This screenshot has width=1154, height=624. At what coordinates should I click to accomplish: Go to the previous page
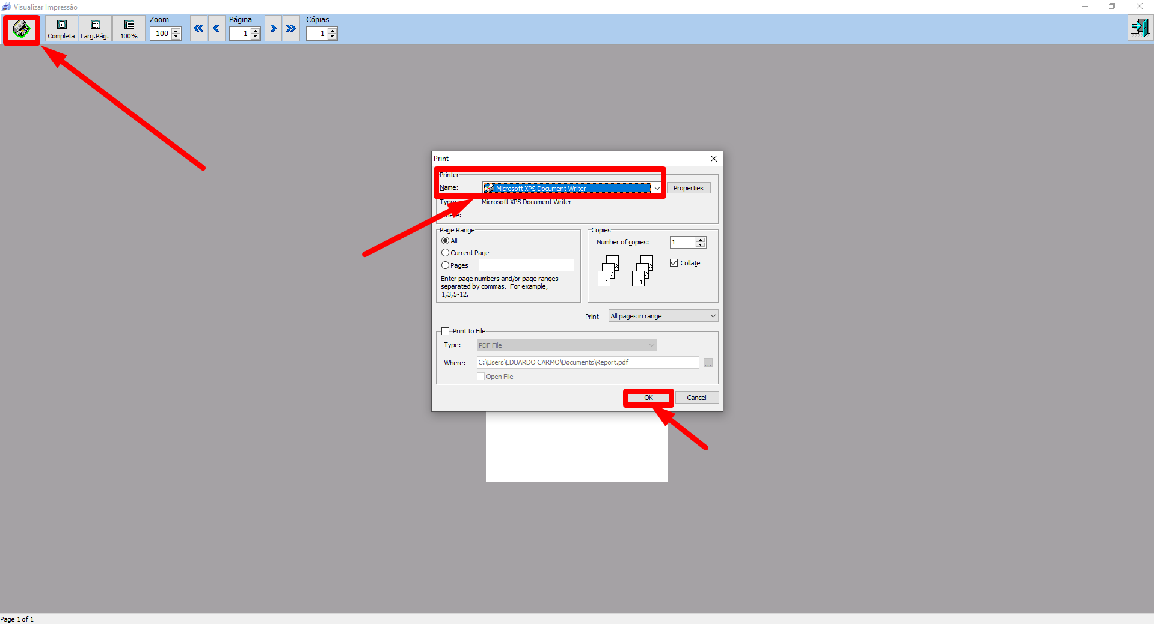coord(216,28)
